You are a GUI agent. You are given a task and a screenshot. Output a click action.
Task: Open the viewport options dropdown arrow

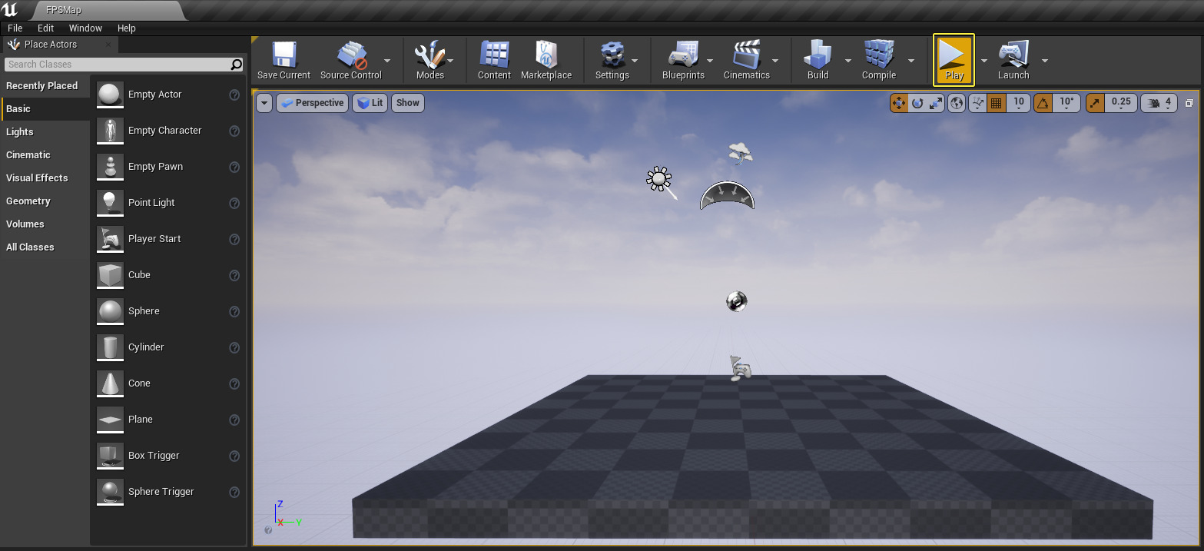coord(264,102)
